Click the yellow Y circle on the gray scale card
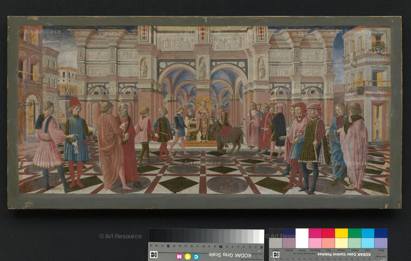 click(x=188, y=257)
